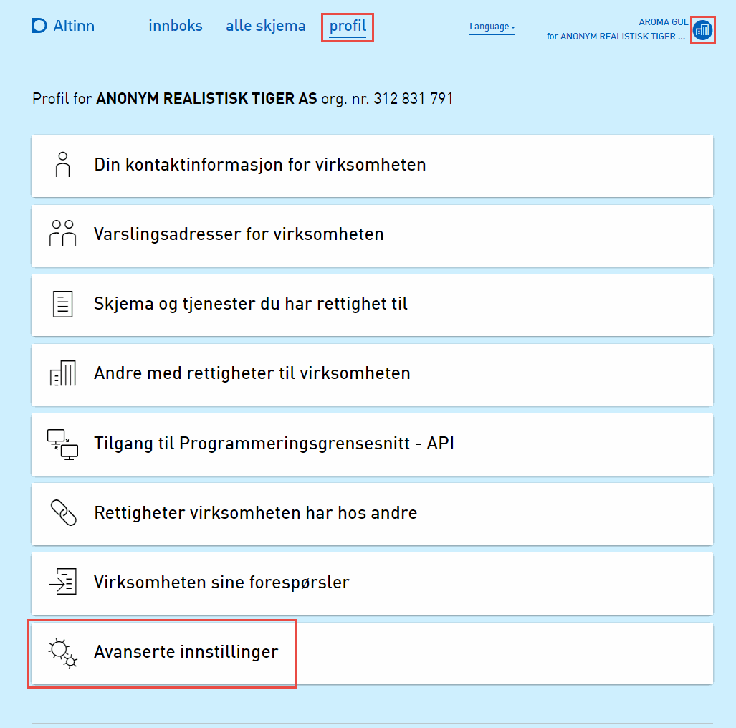Click the building icon beside Andre med rettigheter
The width and height of the screenshot is (736, 728).
[63, 373]
